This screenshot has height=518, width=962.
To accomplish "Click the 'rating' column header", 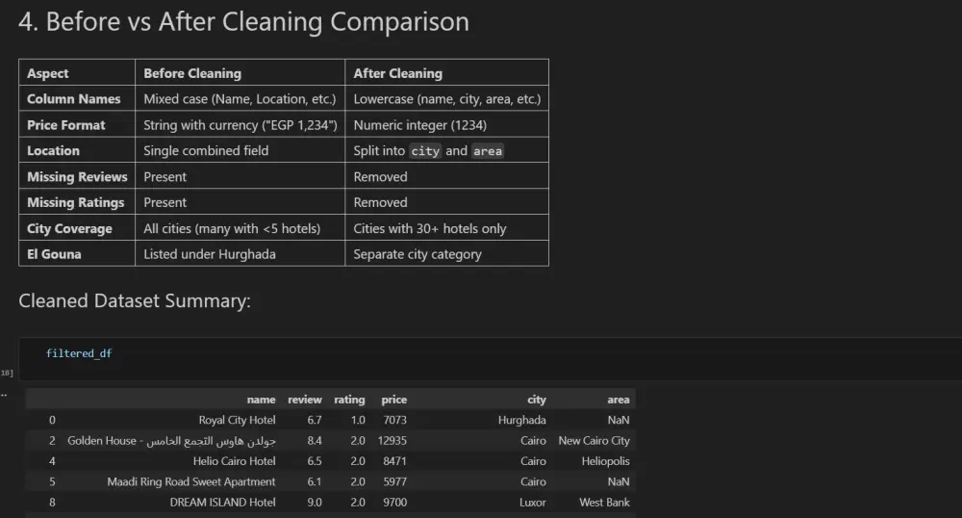I will coord(349,400).
